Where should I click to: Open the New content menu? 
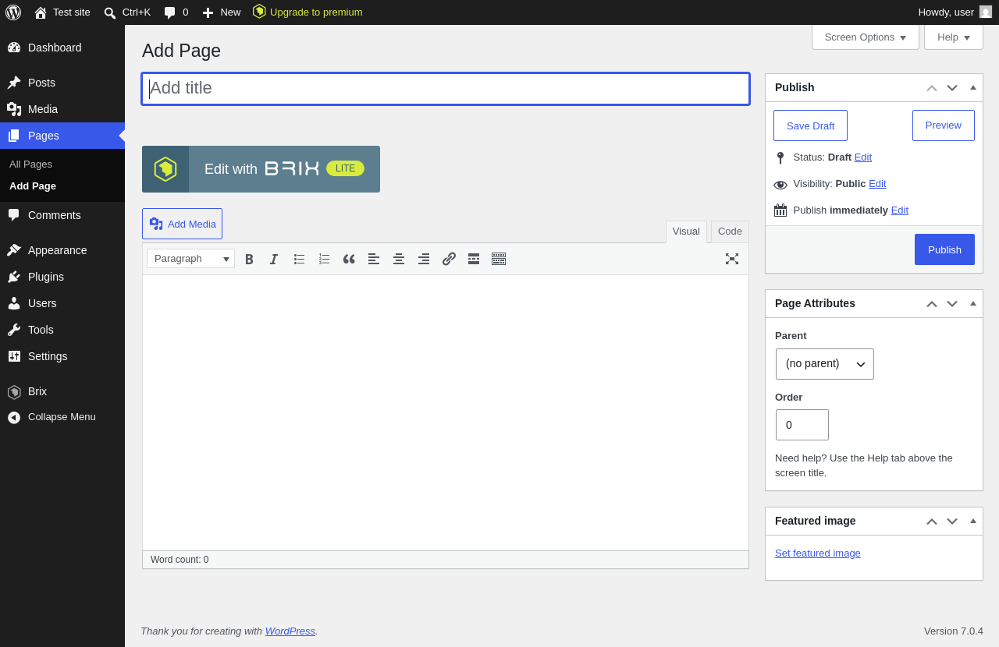coord(222,12)
